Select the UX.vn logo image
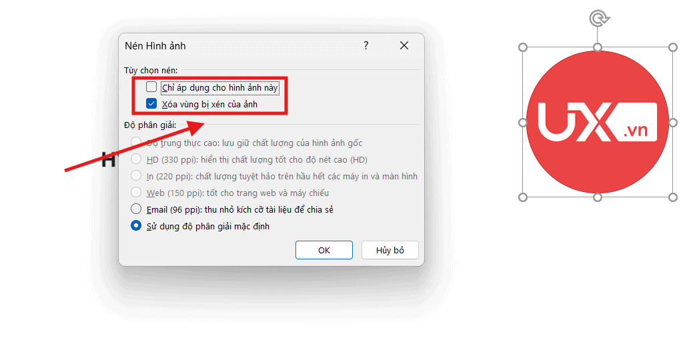Screen dimensions: 695x338 [x=598, y=122]
